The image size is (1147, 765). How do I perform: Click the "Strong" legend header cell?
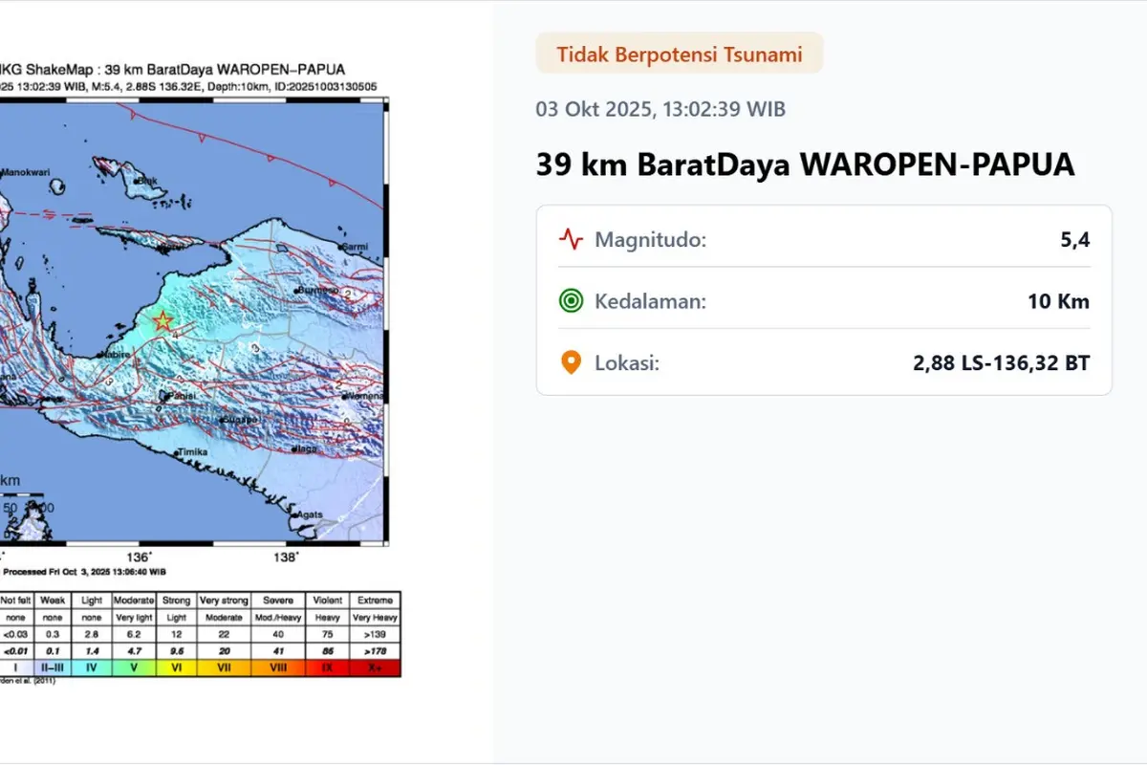pos(175,601)
